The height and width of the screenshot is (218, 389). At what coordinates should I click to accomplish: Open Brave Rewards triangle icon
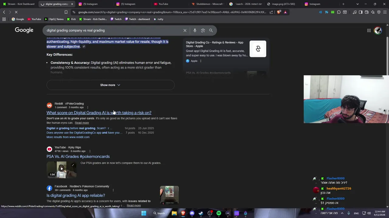[x=285, y=12]
